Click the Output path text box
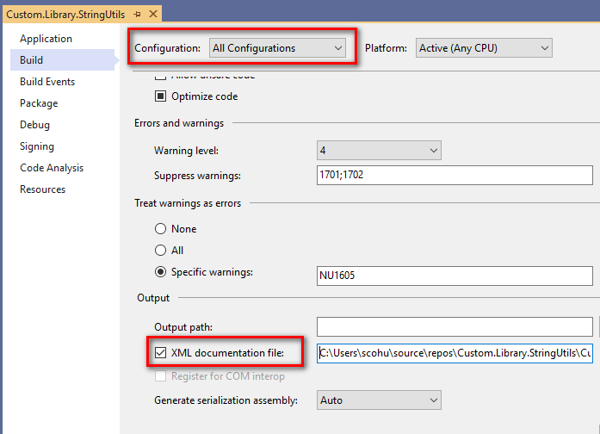The height and width of the screenshot is (434, 600). [x=455, y=327]
